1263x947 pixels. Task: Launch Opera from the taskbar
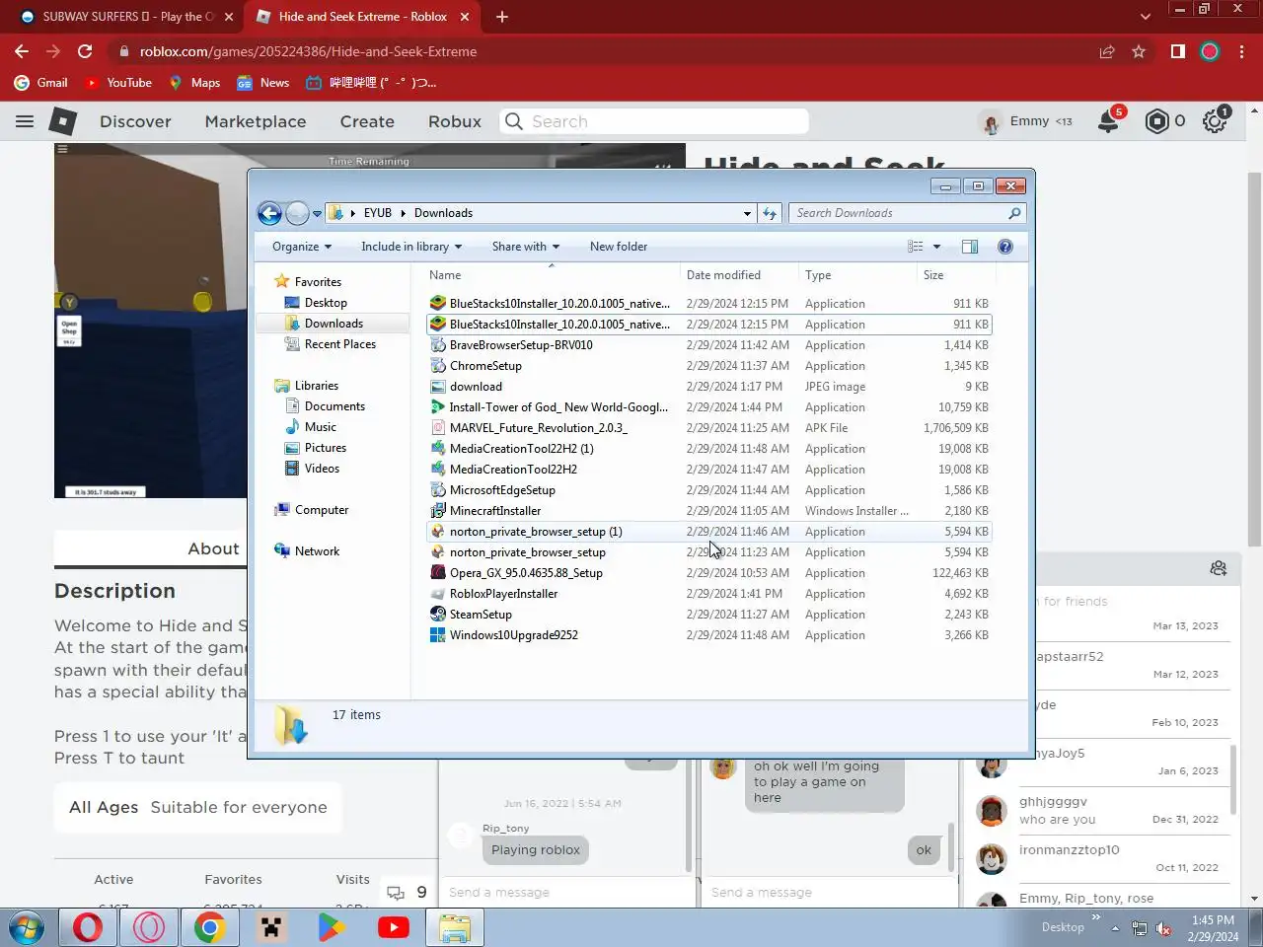coord(88,928)
